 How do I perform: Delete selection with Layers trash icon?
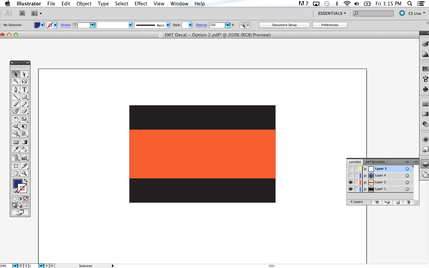(408, 202)
